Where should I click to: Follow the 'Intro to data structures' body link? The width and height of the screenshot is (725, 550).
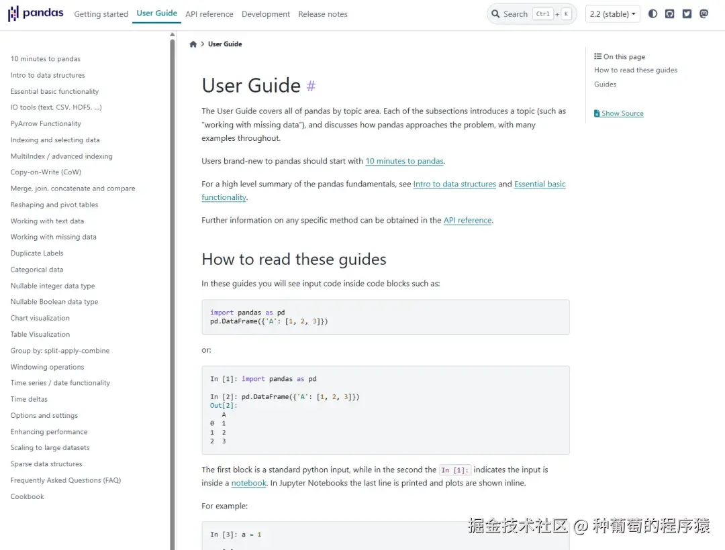[454, 184]
